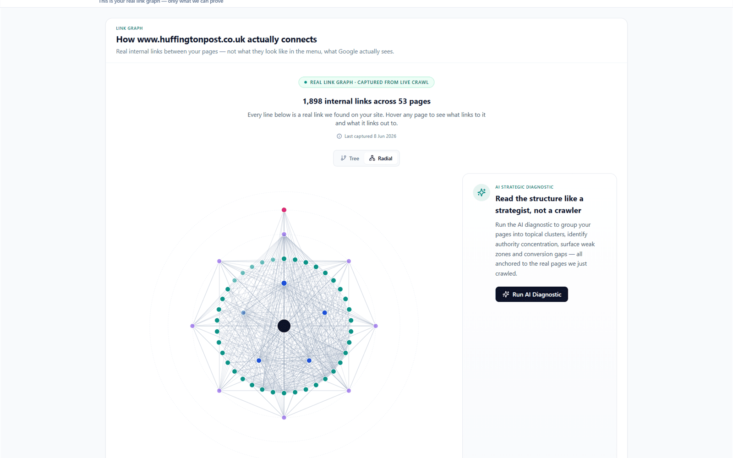Select the pink node at the graph's top

(284, 210)
